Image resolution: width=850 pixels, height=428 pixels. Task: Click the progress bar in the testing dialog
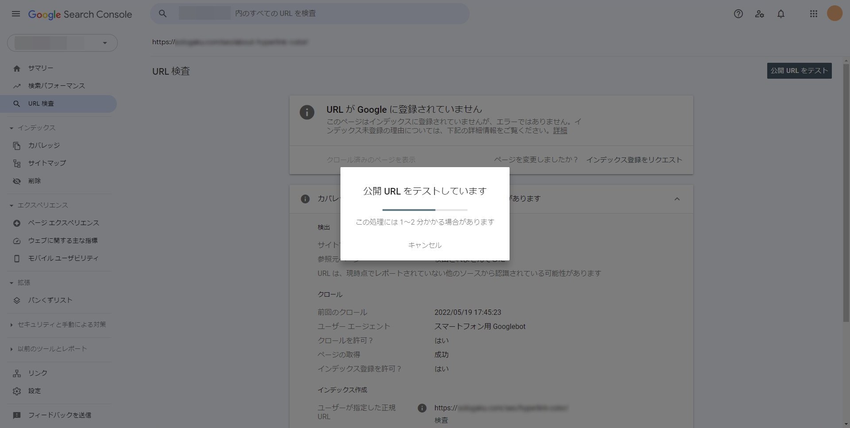425,210
